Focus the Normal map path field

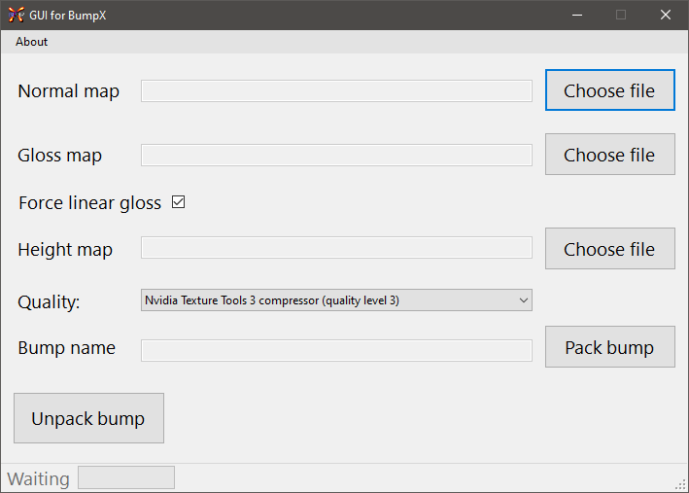(x=336, y=90)
